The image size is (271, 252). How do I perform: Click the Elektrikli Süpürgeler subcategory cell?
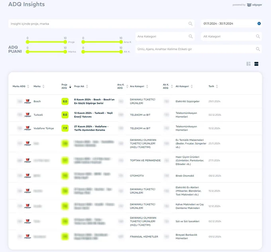(x=188, y=102)
